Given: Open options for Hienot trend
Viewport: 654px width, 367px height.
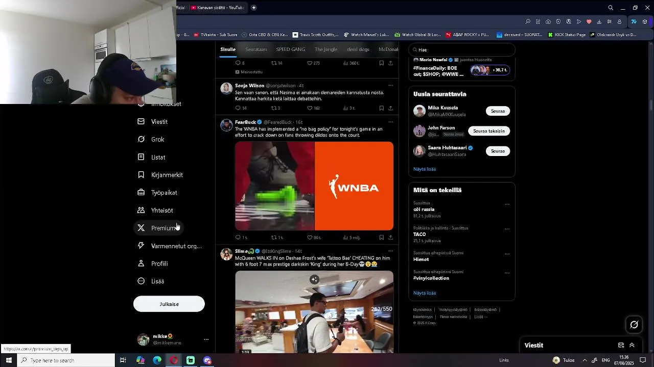Looking at the screenshot, I should tap(507, 254).
